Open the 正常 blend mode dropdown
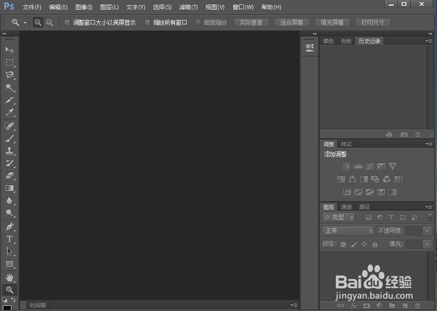 348,231
